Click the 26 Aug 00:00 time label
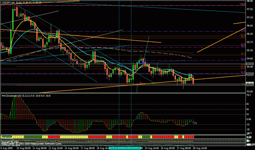Viewport: 255px width, 150px height. tap(168, 148)
